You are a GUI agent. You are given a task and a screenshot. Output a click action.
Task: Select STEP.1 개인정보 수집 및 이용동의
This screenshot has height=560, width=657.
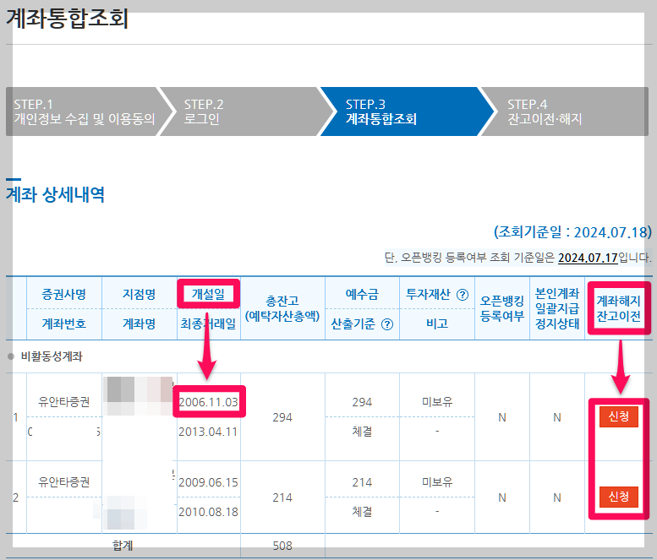[85, 111]
